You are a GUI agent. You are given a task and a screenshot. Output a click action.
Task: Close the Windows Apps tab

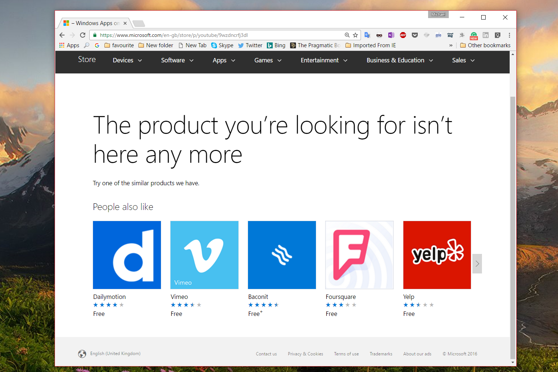tap(125, 23)
